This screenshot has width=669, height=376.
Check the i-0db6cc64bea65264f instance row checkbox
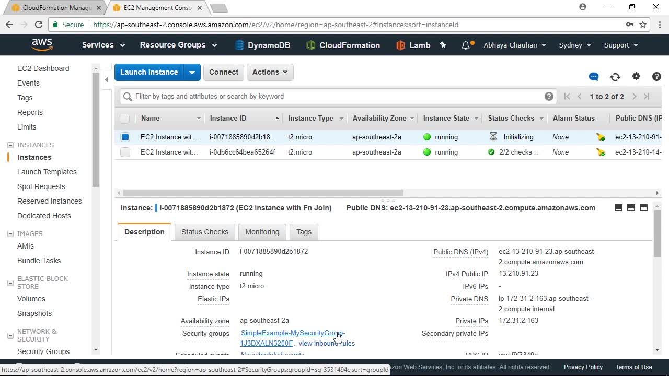click(x=125, y=152)
